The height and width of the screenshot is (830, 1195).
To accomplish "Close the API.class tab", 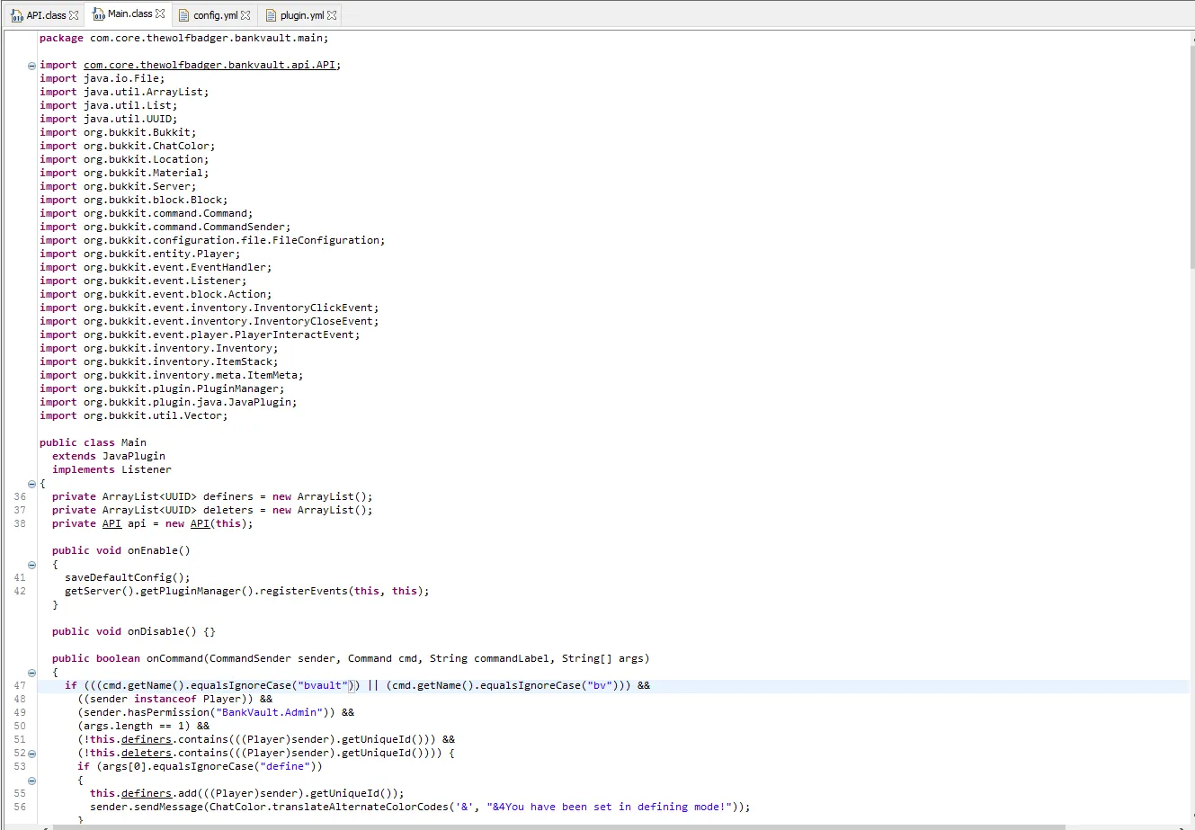I will coord(74,15).
